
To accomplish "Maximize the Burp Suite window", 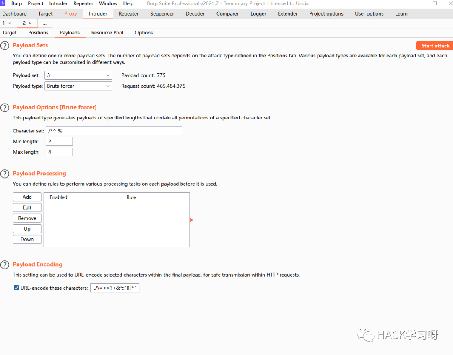I will point(435,3).
